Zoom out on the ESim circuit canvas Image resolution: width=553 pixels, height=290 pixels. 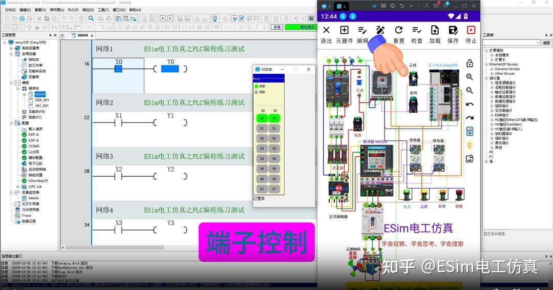tap(470, 91)
